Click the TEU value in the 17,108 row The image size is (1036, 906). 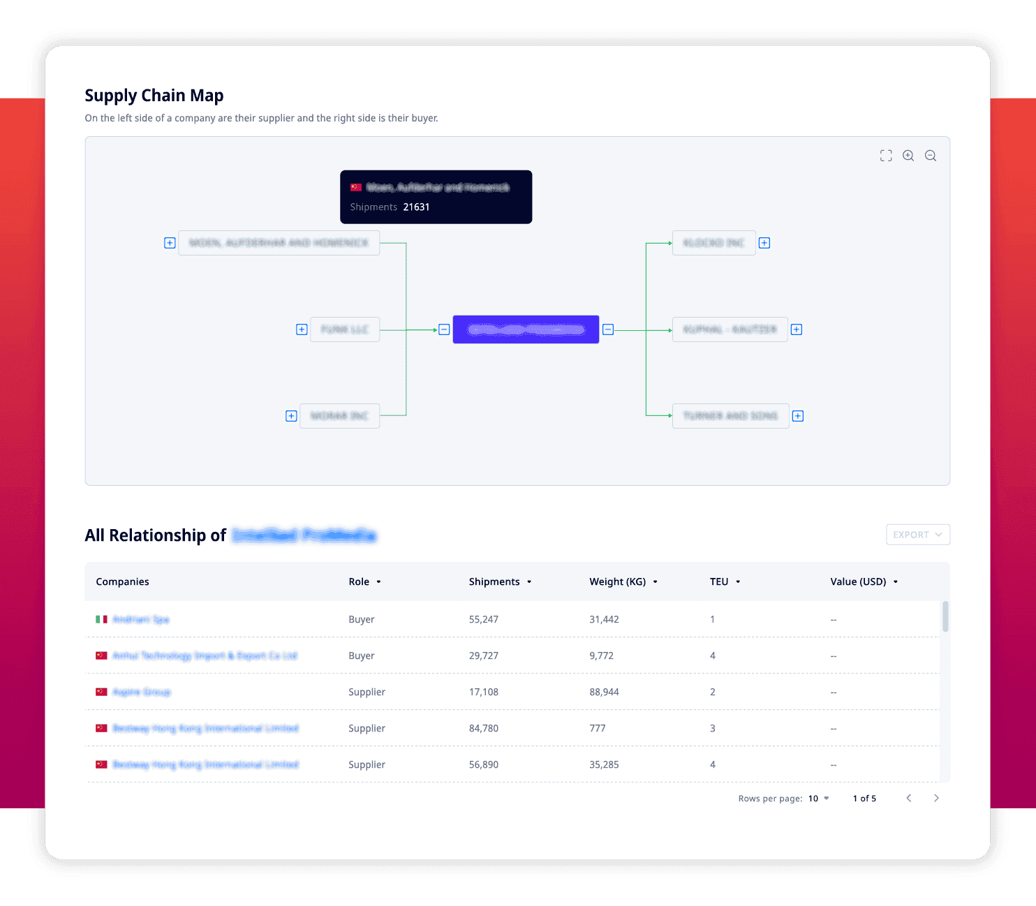[712, 692]
